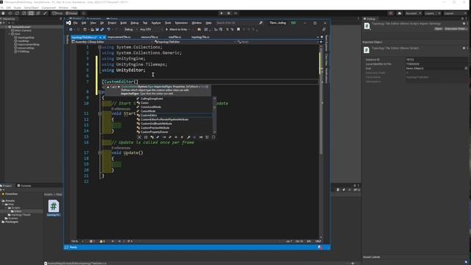Click the Visual Studio logo icon

[68, 23]
